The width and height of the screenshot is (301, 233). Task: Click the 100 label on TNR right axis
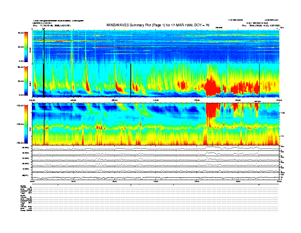click(x=283, y=113)
